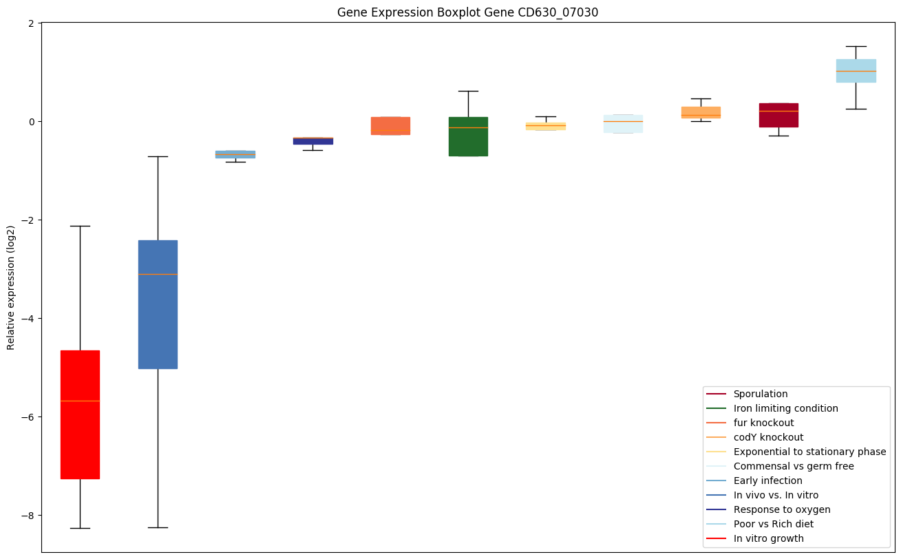Click Poor vs Rich diet legend label

click(773, 524)
